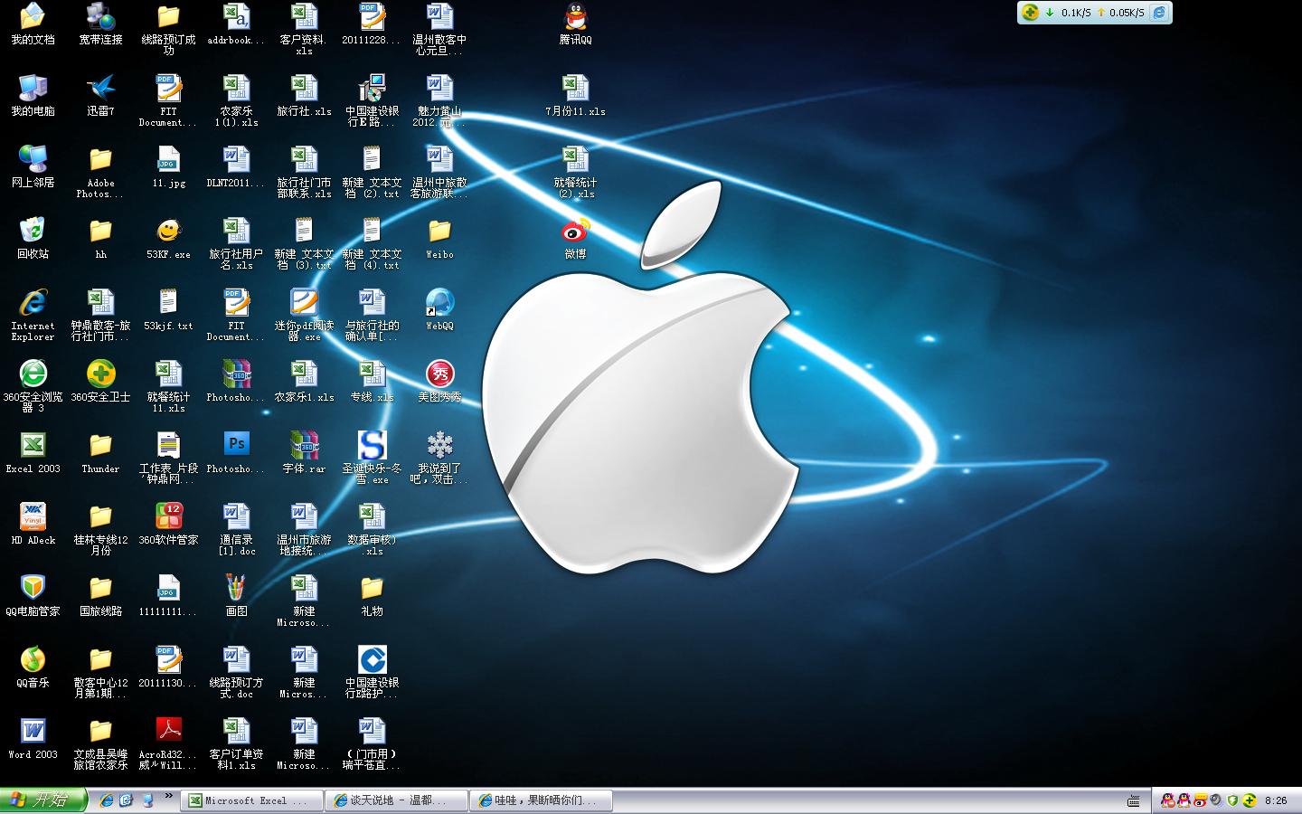Screen dimensions: 1302x814
Task: Select the 线路预订方式.doc document
Action: (x=236, y=672)
